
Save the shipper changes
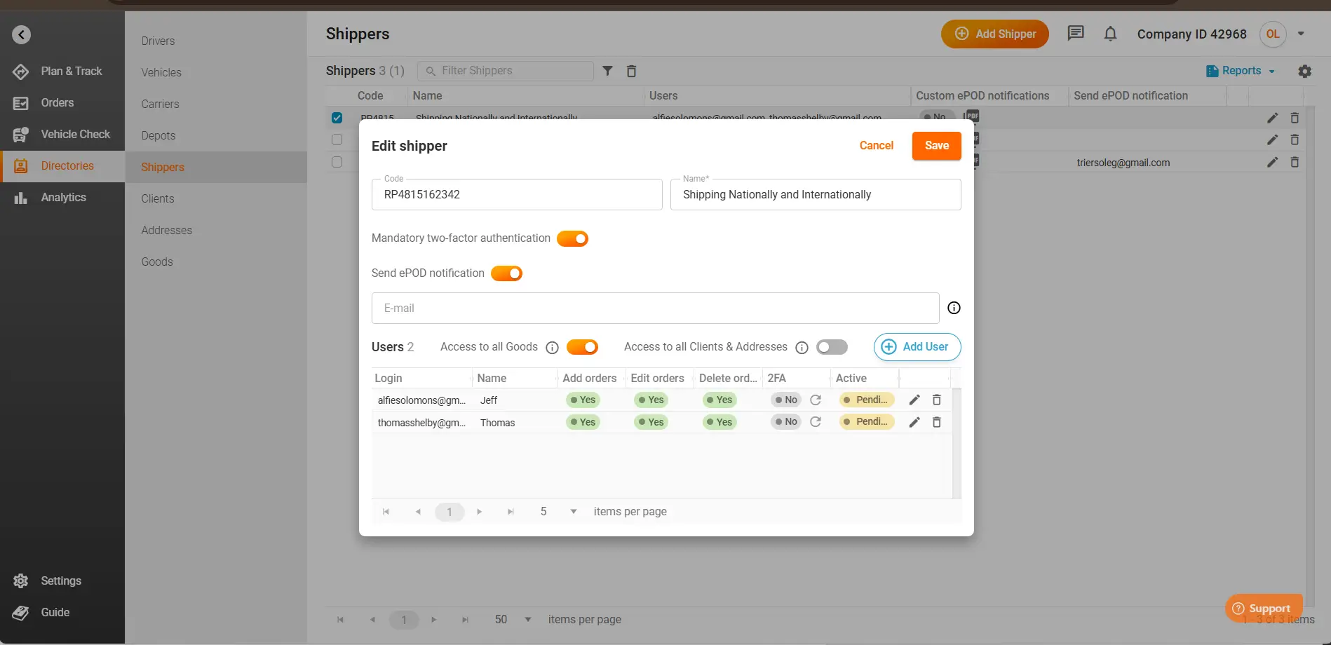click(936, 146)
